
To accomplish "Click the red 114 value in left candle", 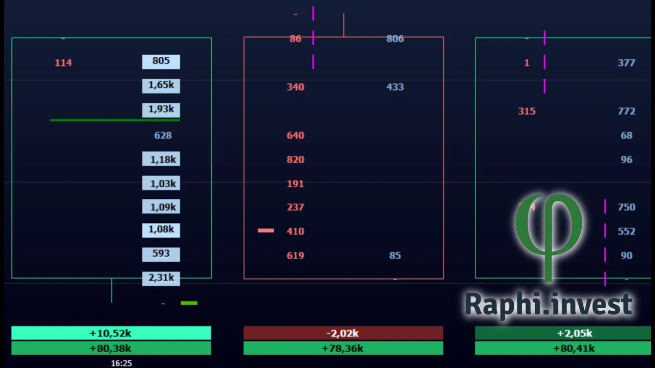I will coord(63,63).
